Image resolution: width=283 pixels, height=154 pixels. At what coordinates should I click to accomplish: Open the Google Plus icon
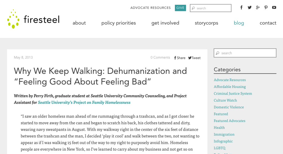coord(258,7)
